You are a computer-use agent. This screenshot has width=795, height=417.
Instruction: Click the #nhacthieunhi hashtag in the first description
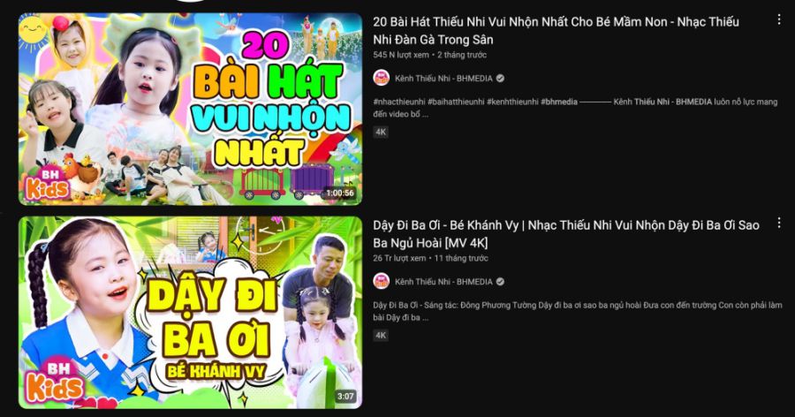[x=399, y=102]
